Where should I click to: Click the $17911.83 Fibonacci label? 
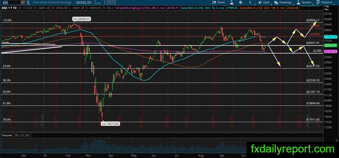313,119
